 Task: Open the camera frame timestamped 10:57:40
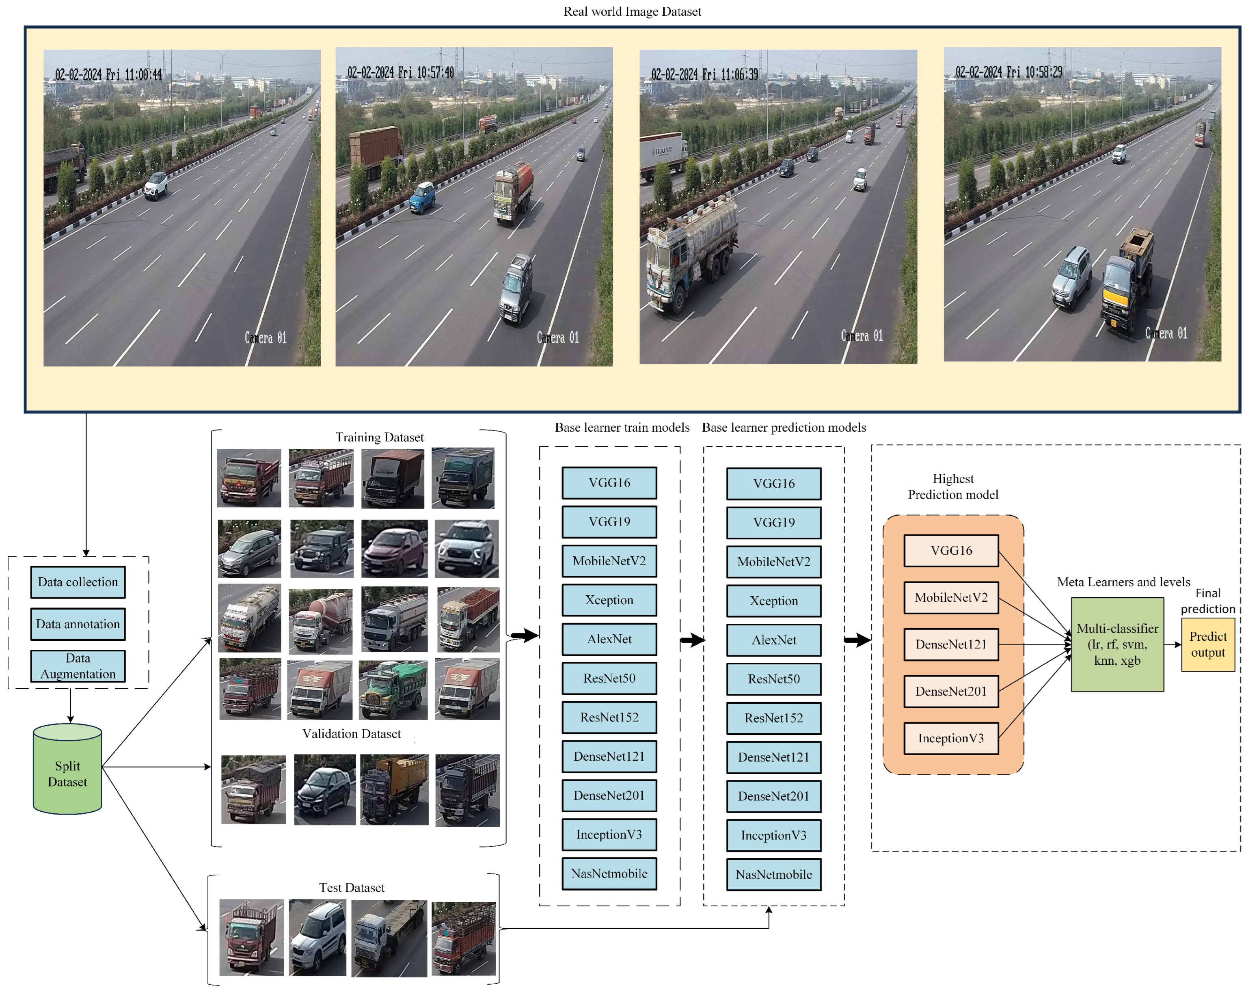474,207
